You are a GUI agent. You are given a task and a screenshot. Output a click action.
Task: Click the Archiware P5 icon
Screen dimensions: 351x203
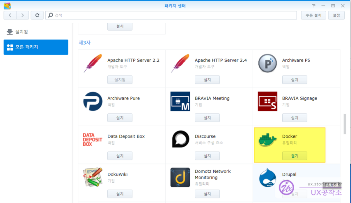[267, 63]
